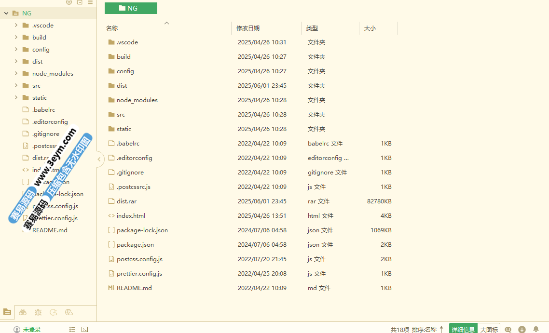
Task: Sort by 修改日期 column header
Action: [x=248, y=28]
